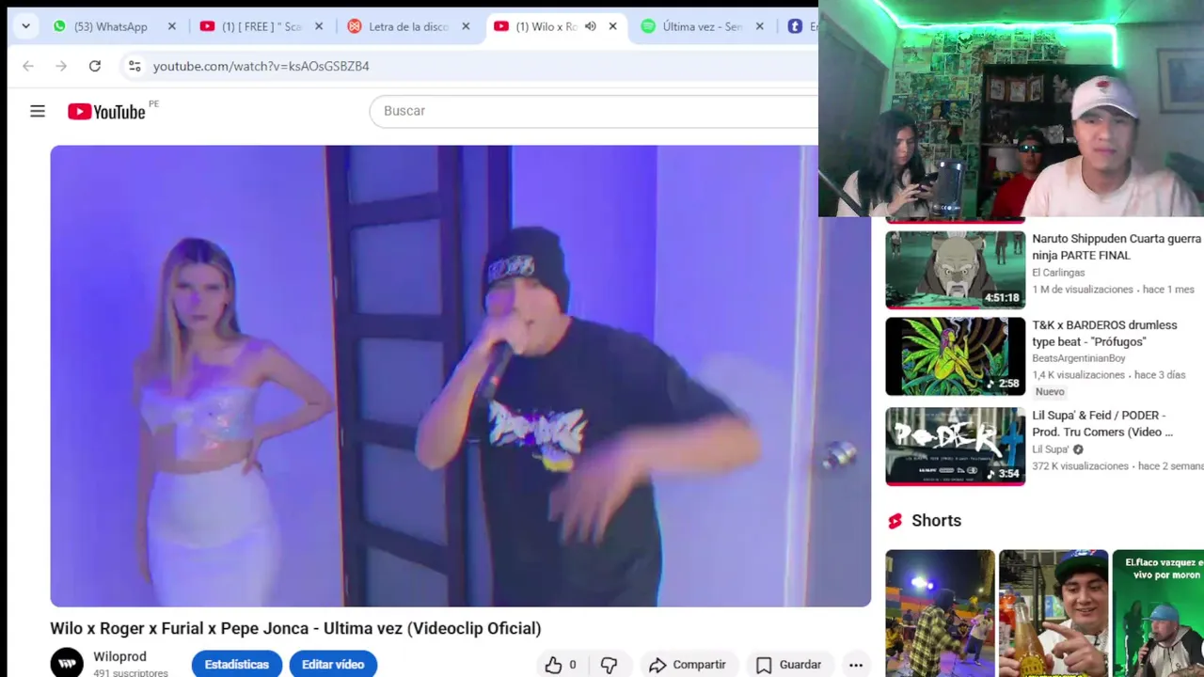The width and height of the screenshot is (1204, 677).
Task: Click the Buscar search field
Action: click(594, 111)
